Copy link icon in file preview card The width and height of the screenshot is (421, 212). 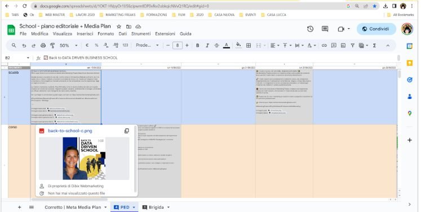[126, 131]
